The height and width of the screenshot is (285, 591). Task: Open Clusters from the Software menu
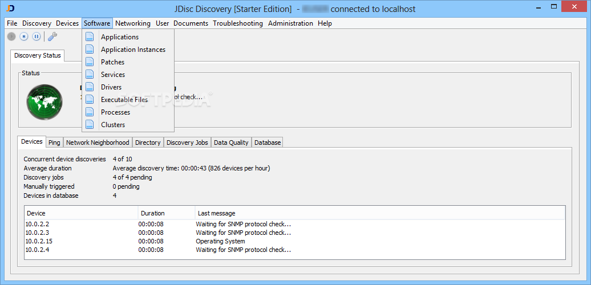[128, 125]
